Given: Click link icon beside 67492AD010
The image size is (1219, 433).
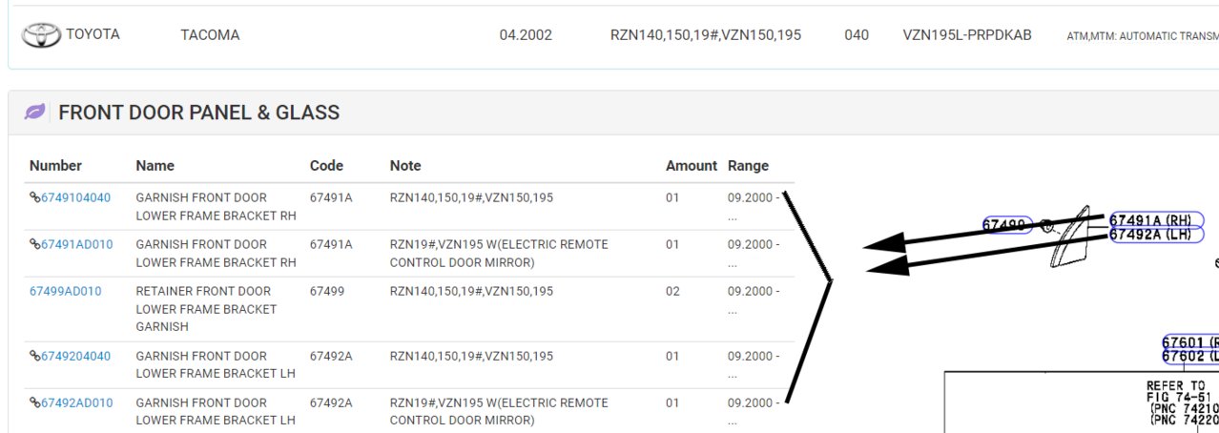Looking at the screenshot, I should point(34,402).
